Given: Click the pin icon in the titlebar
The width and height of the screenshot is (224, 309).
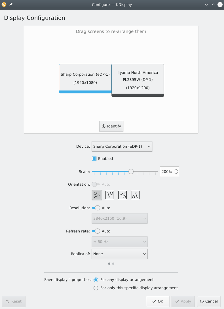Looking at the screenshot, I should [x=10, y=4].
